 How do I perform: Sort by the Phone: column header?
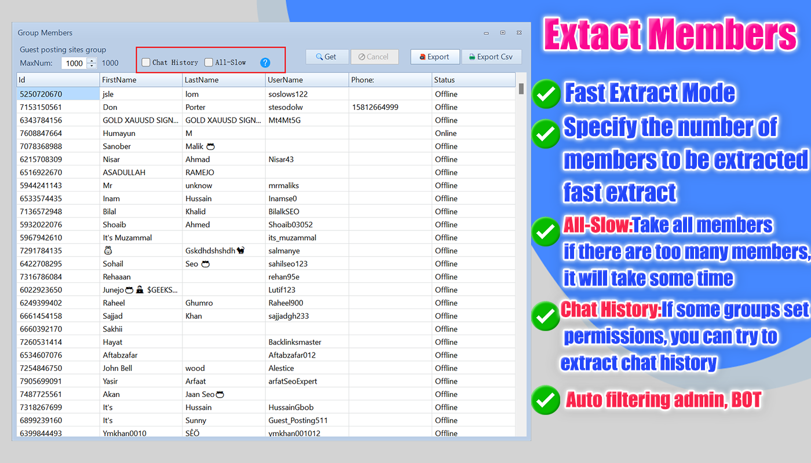click(390, 80)
